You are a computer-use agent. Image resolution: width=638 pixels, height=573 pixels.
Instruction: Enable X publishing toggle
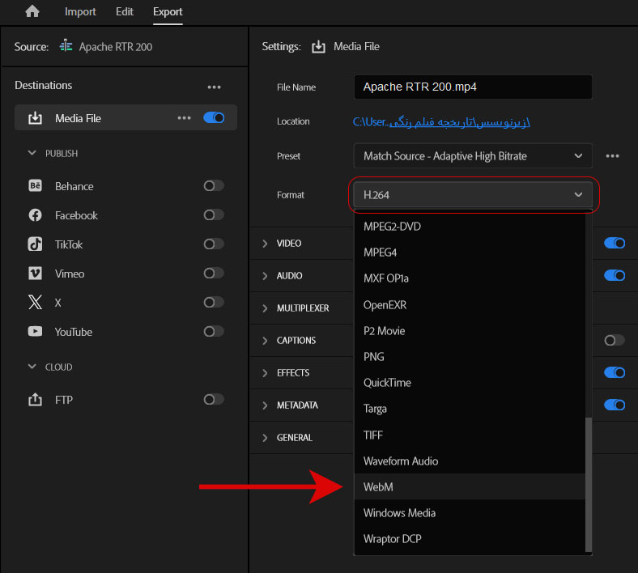(x=214, y=303)
